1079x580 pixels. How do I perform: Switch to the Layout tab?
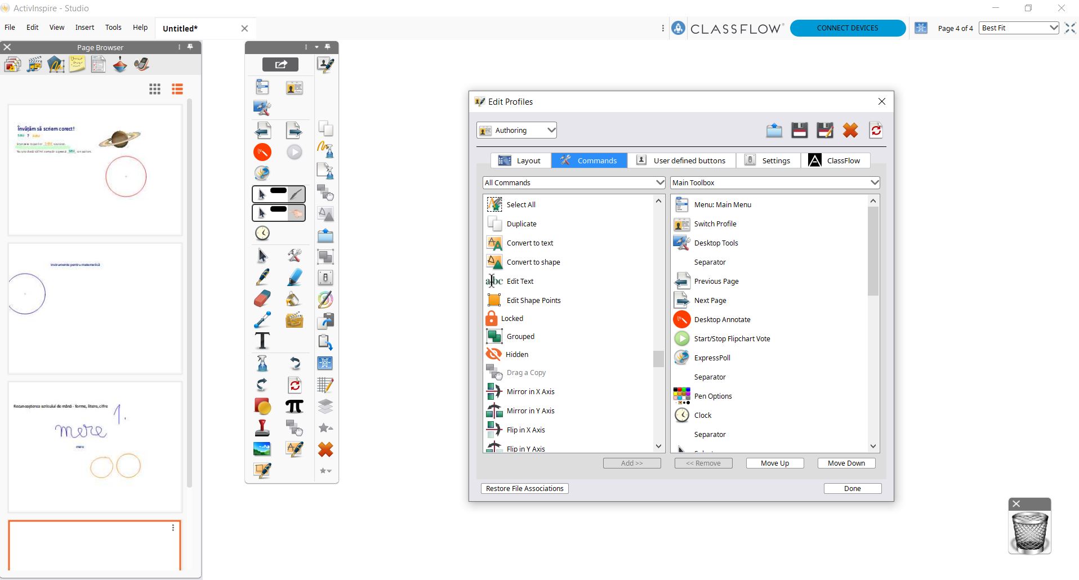point(520,160)
